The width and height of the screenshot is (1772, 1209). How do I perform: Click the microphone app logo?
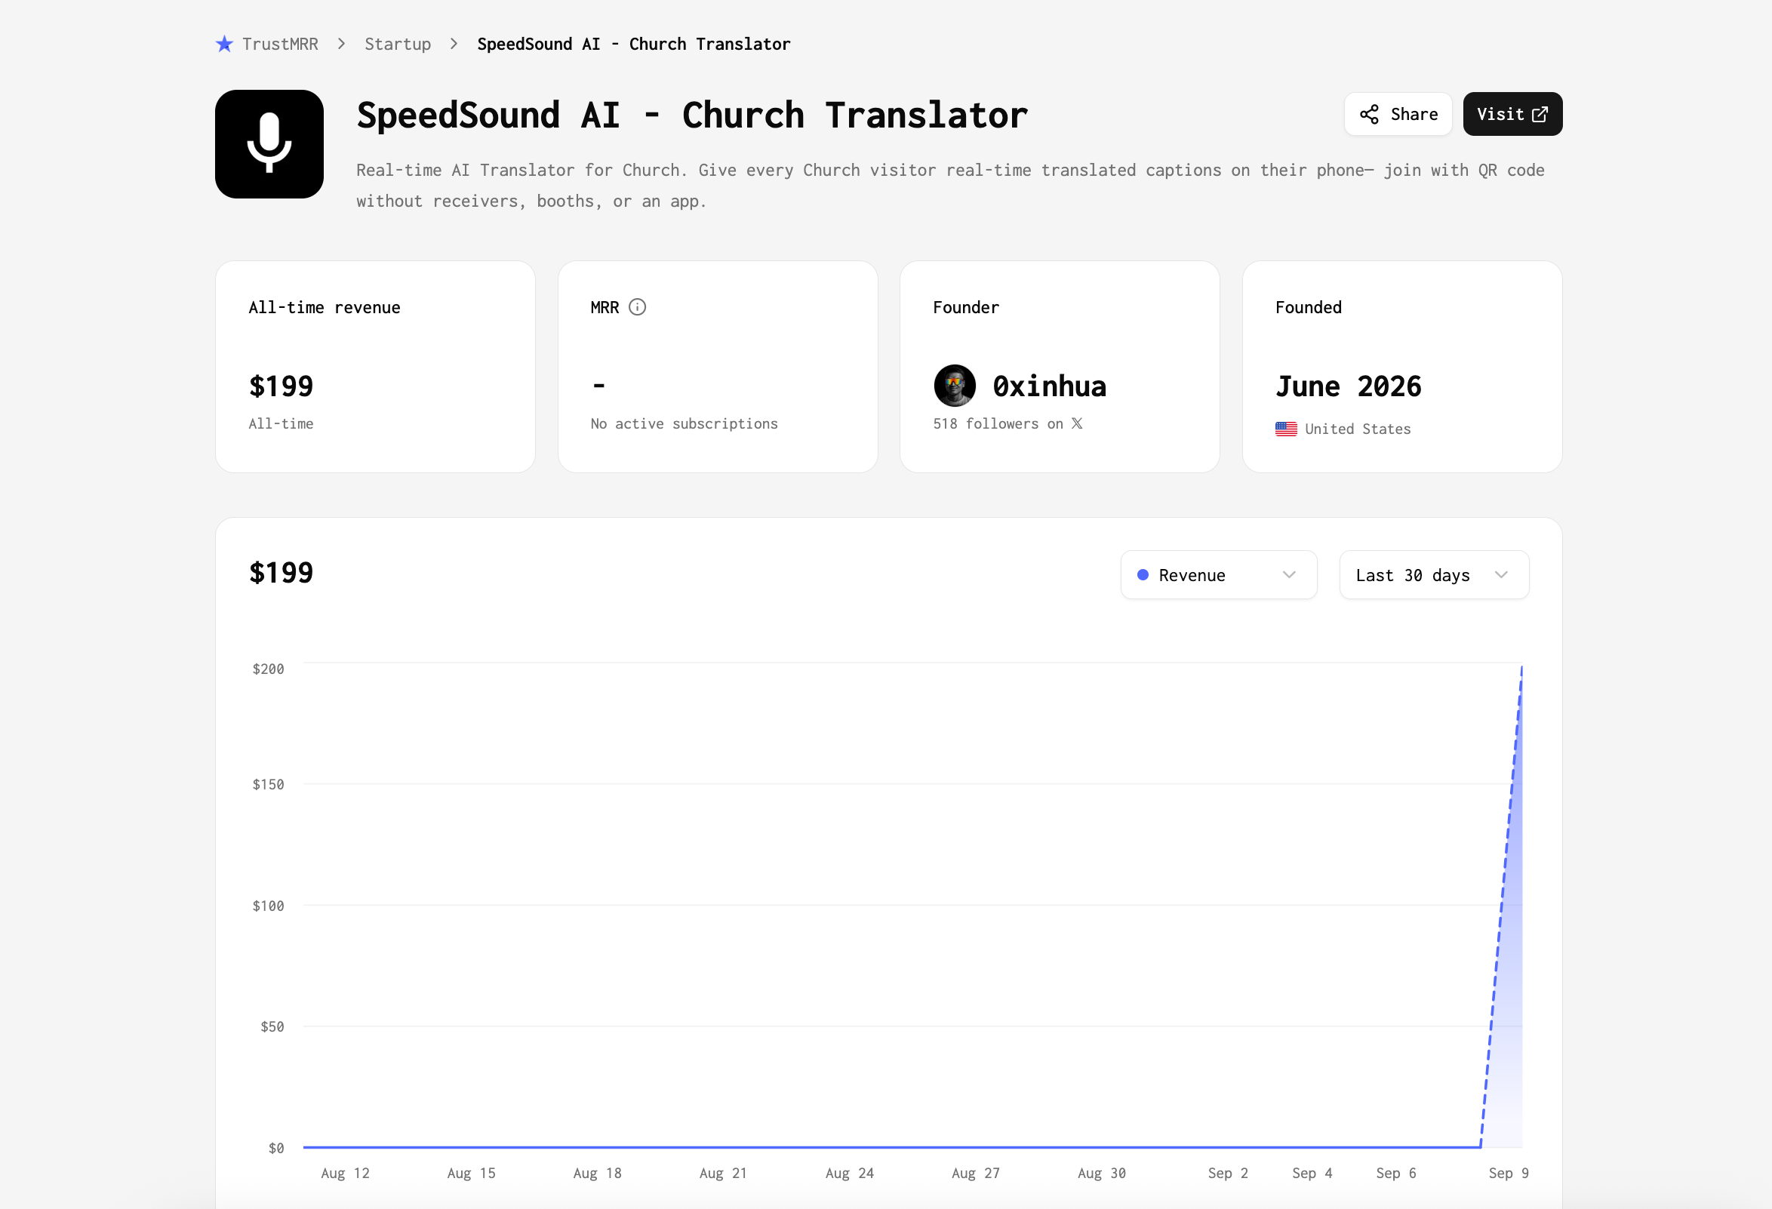[269, 144]
